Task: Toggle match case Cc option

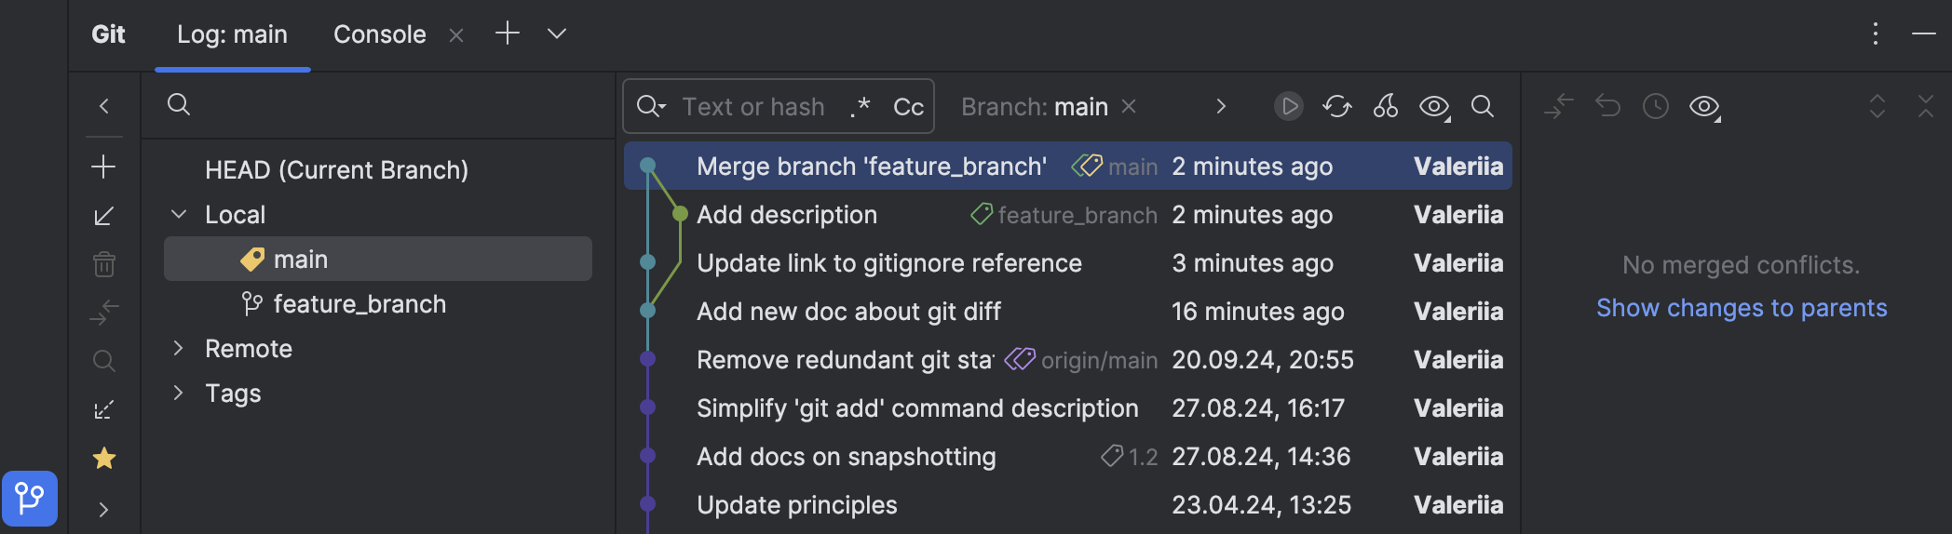Action: [x=908, y=107]
